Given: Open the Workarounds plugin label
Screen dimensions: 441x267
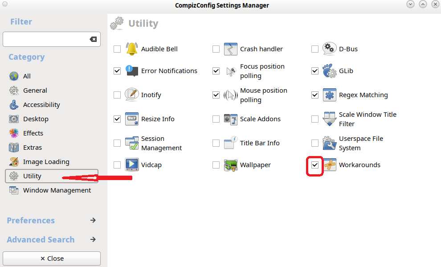Looking at the screenshot, I should 359,165.
